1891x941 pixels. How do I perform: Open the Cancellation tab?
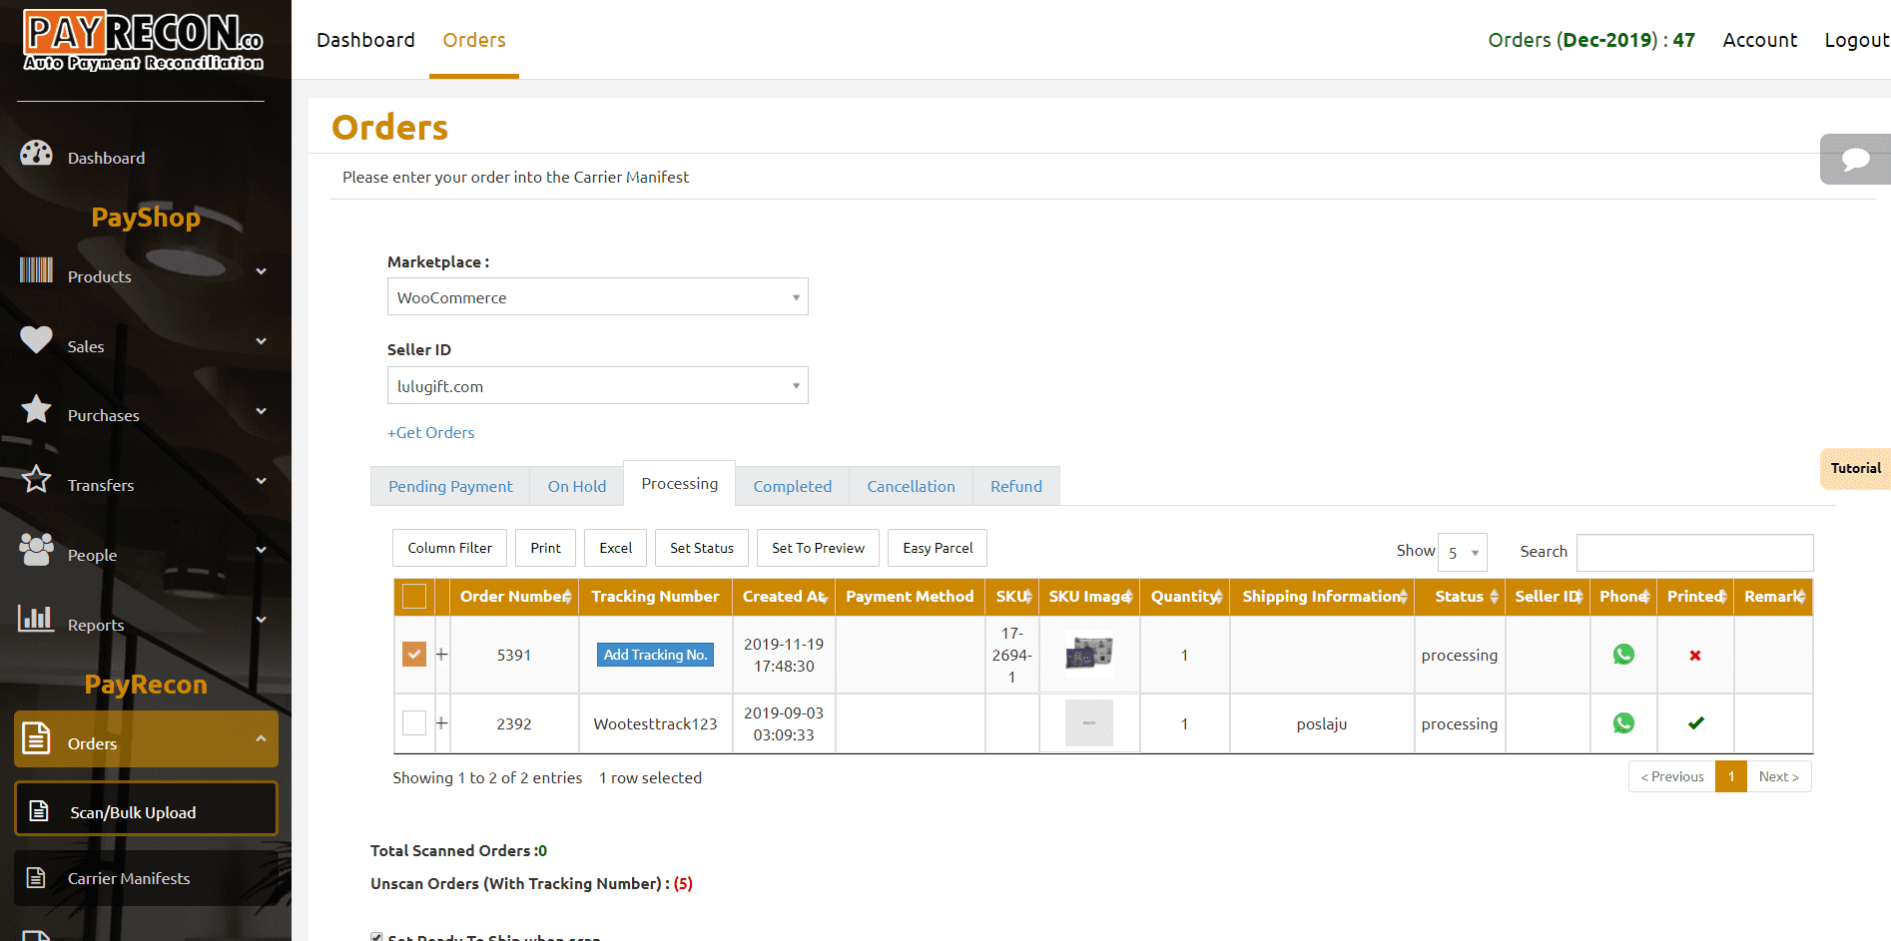click(x=912, y=486)
